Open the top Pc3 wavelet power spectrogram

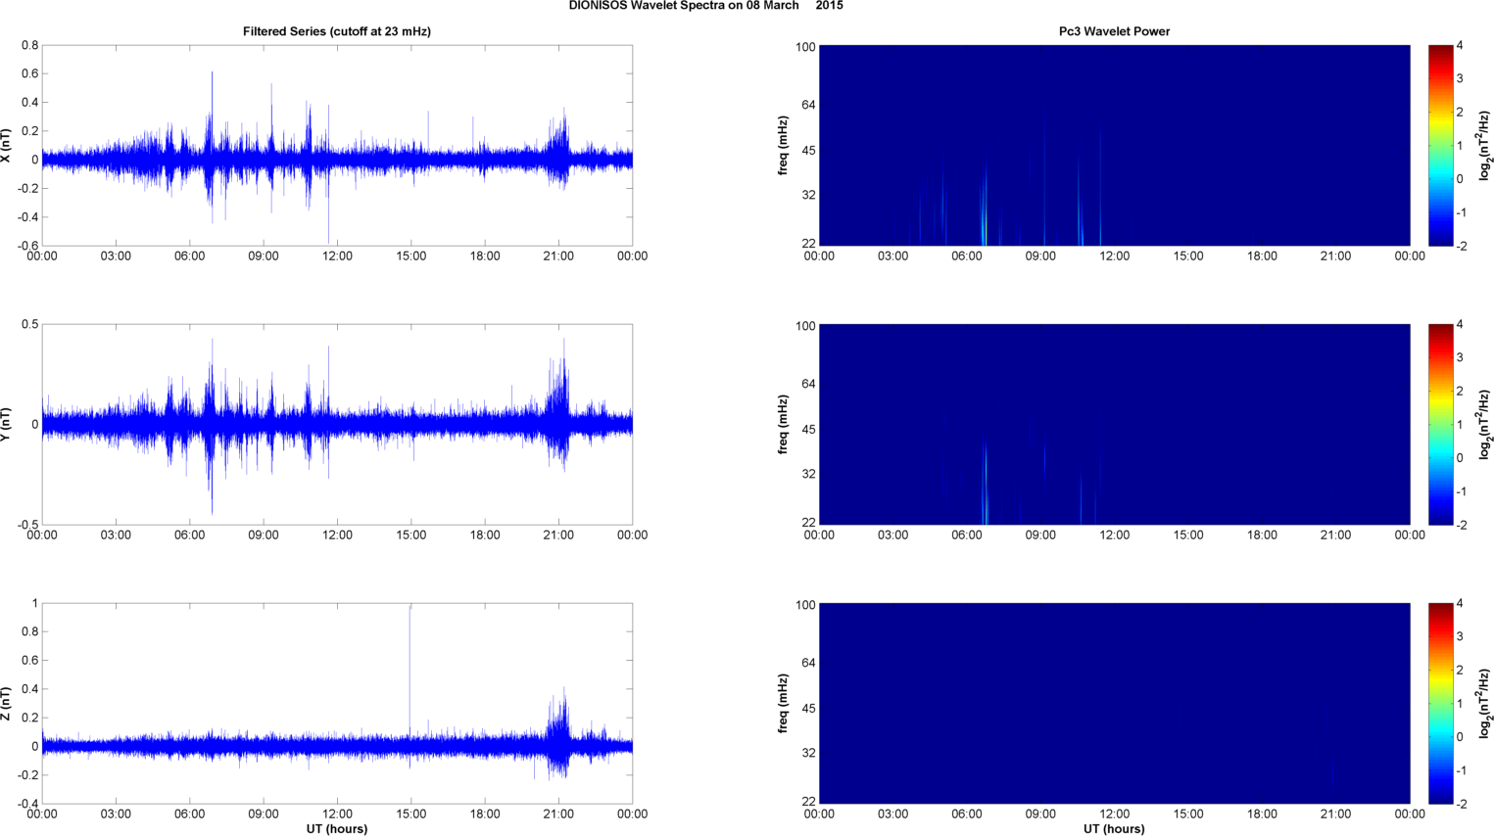pos(1114,145)
